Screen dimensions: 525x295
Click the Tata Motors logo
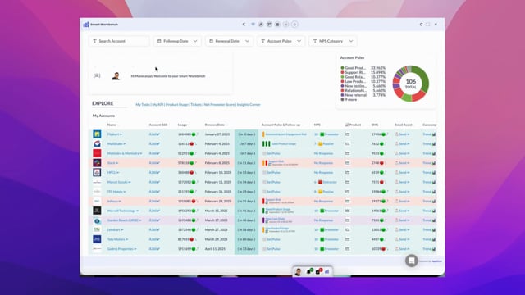tap(97, 239)
